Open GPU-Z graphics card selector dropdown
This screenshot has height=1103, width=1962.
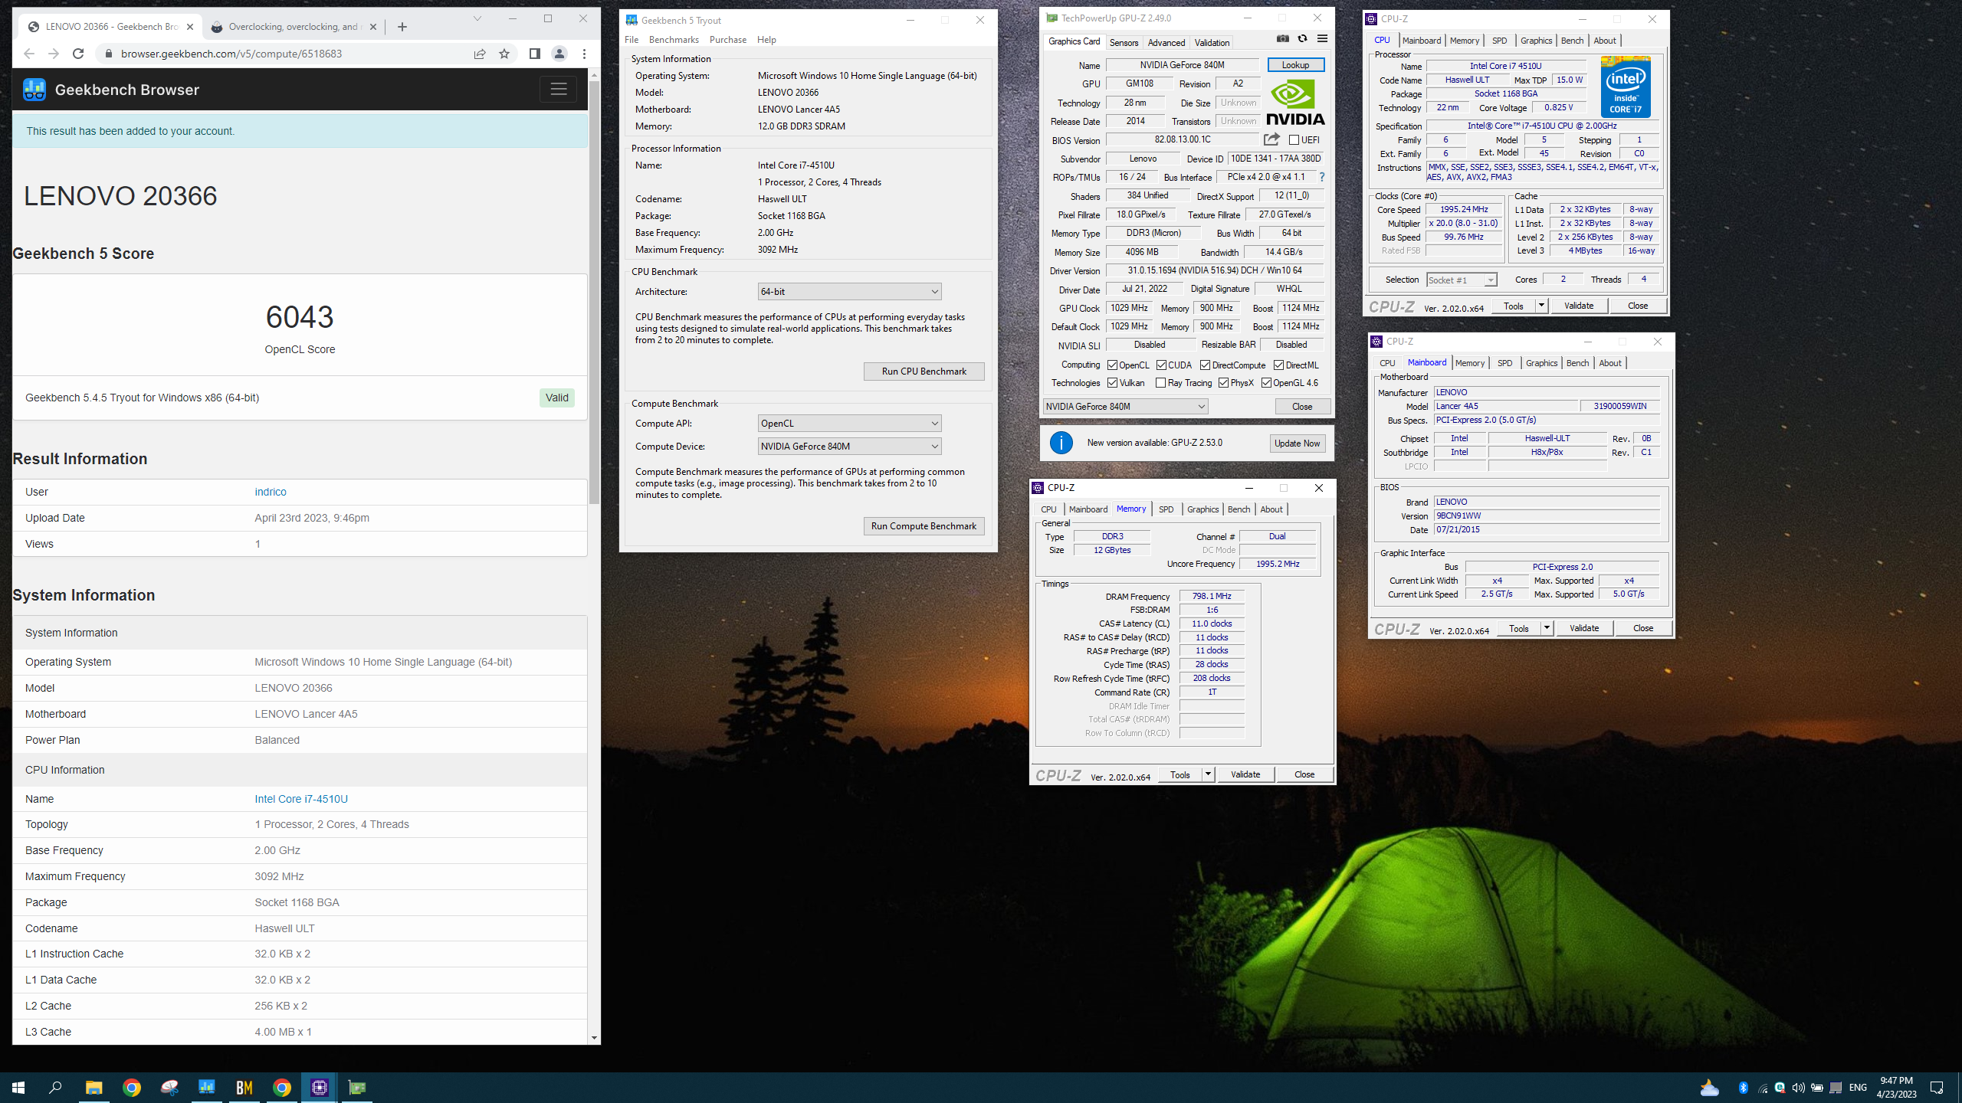point(1125,407)
